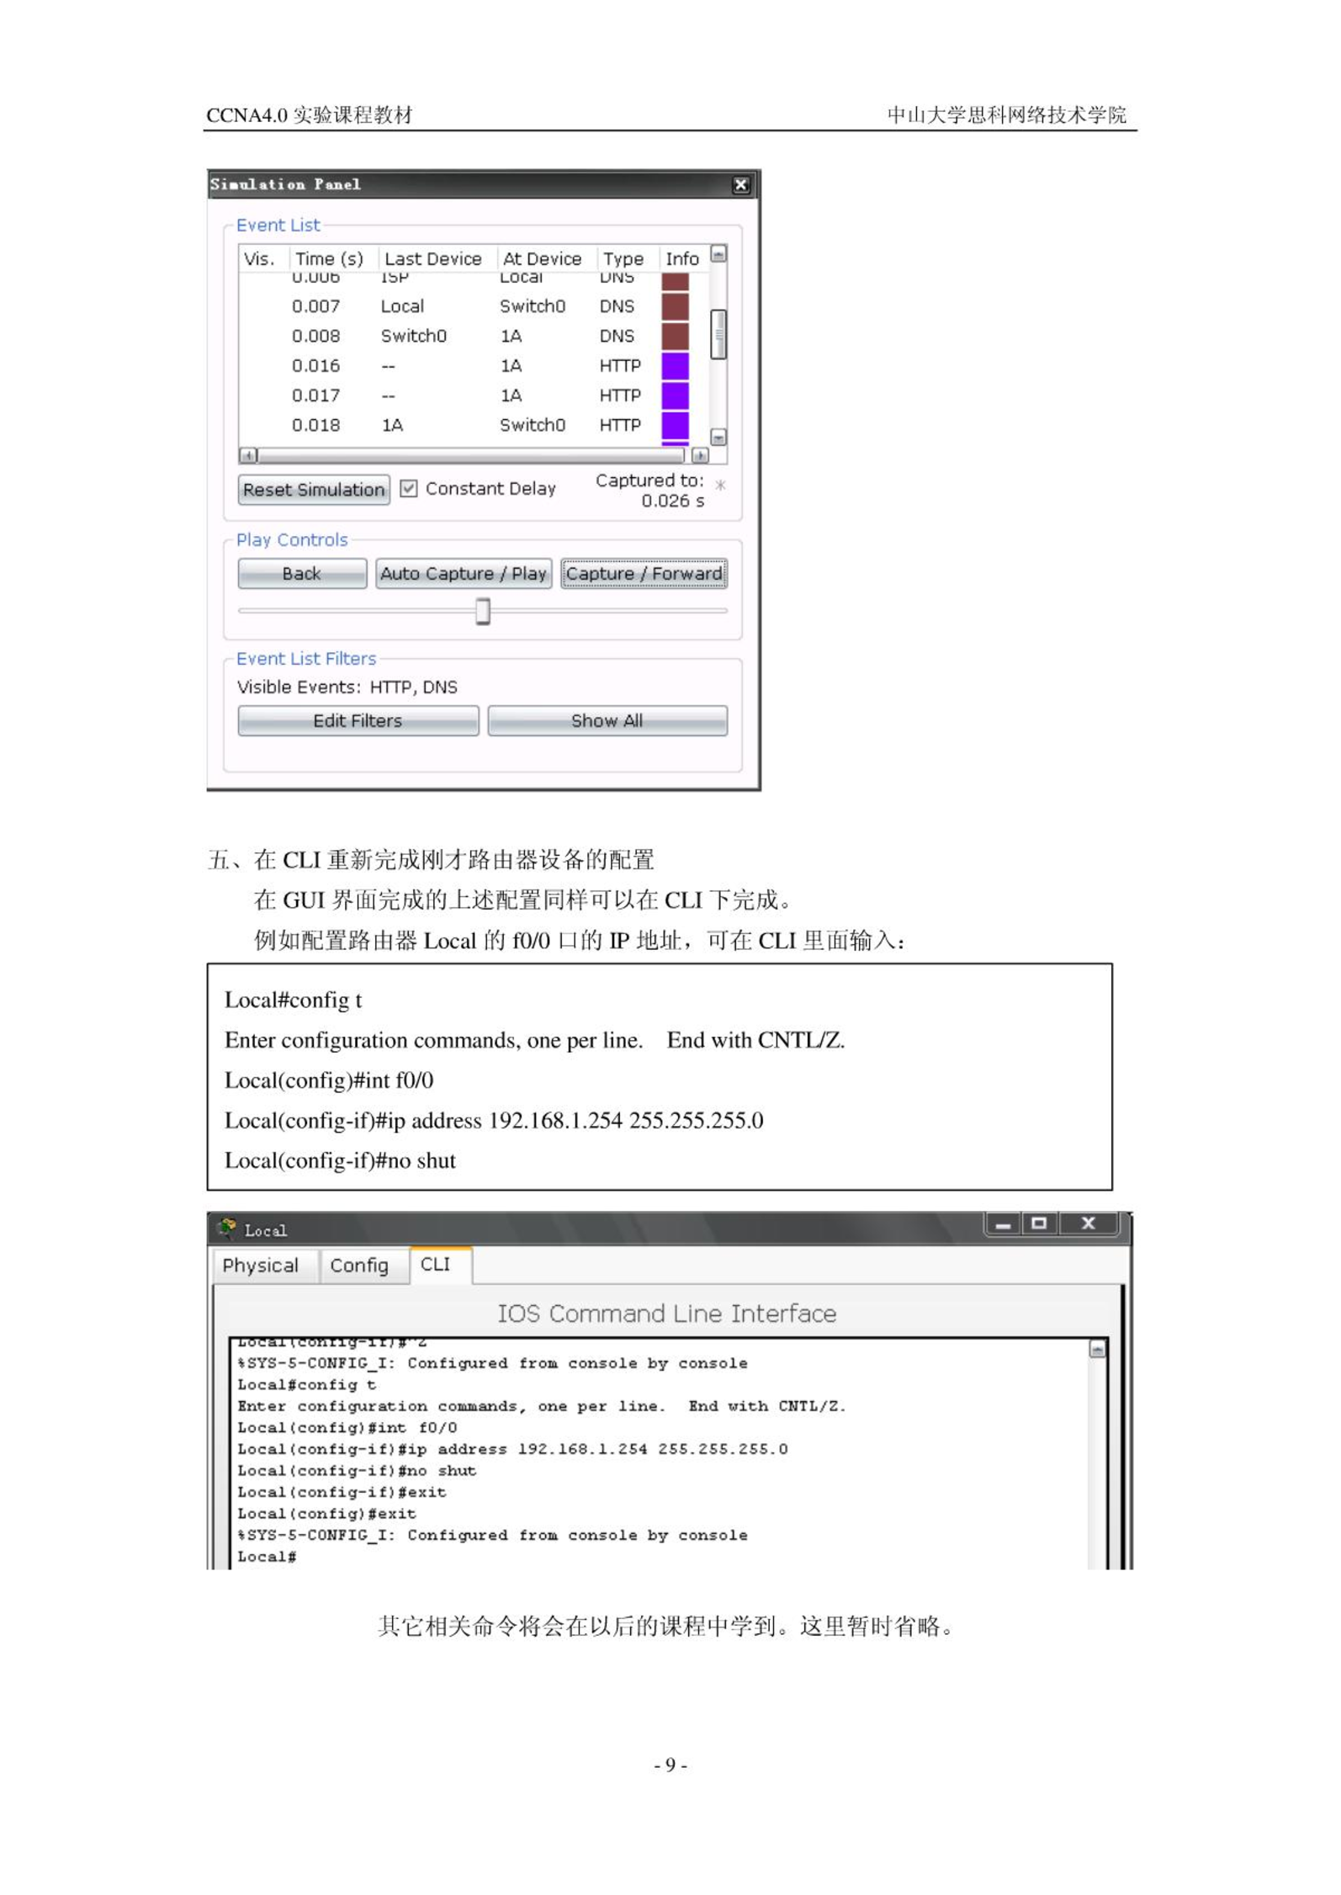Viewport: 1341px width, 1895px height.
Task: Click the 'ip address 192.168.1.254' CLI line
Action: coord(512,1449)
